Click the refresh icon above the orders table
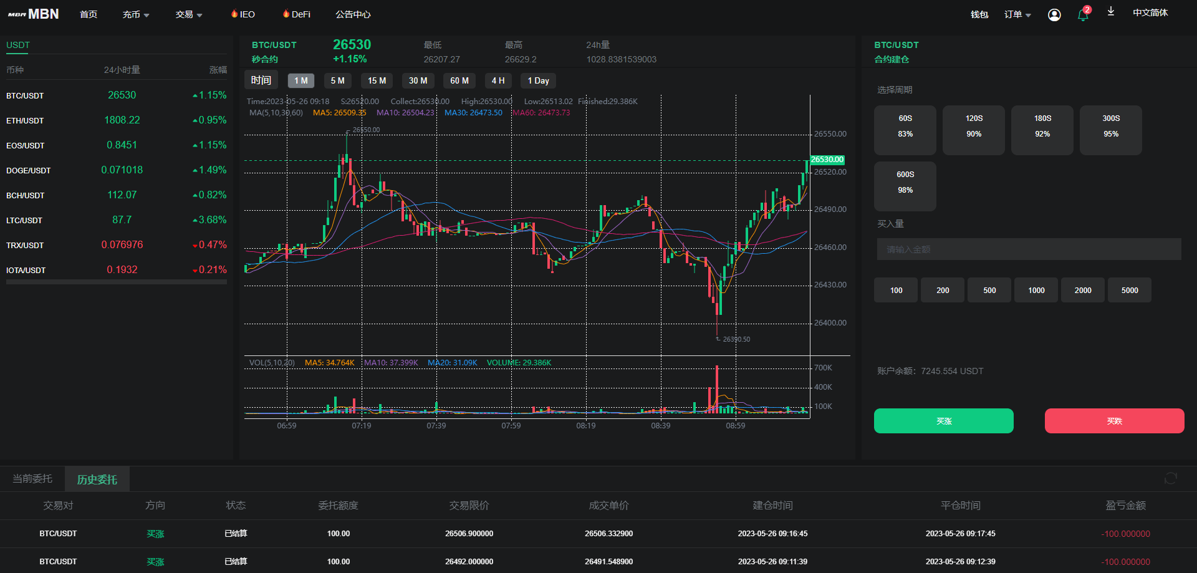The width and height of the screenshot is (1197, 573). click(1170, 478)
